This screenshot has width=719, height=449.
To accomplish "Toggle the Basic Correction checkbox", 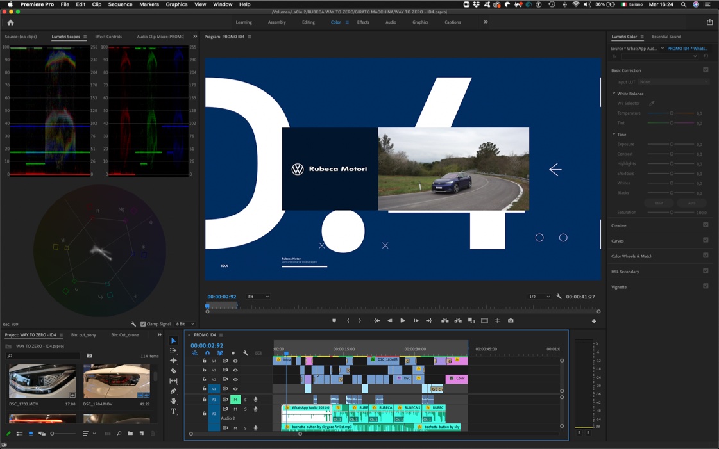I will [x=706, y=70].
